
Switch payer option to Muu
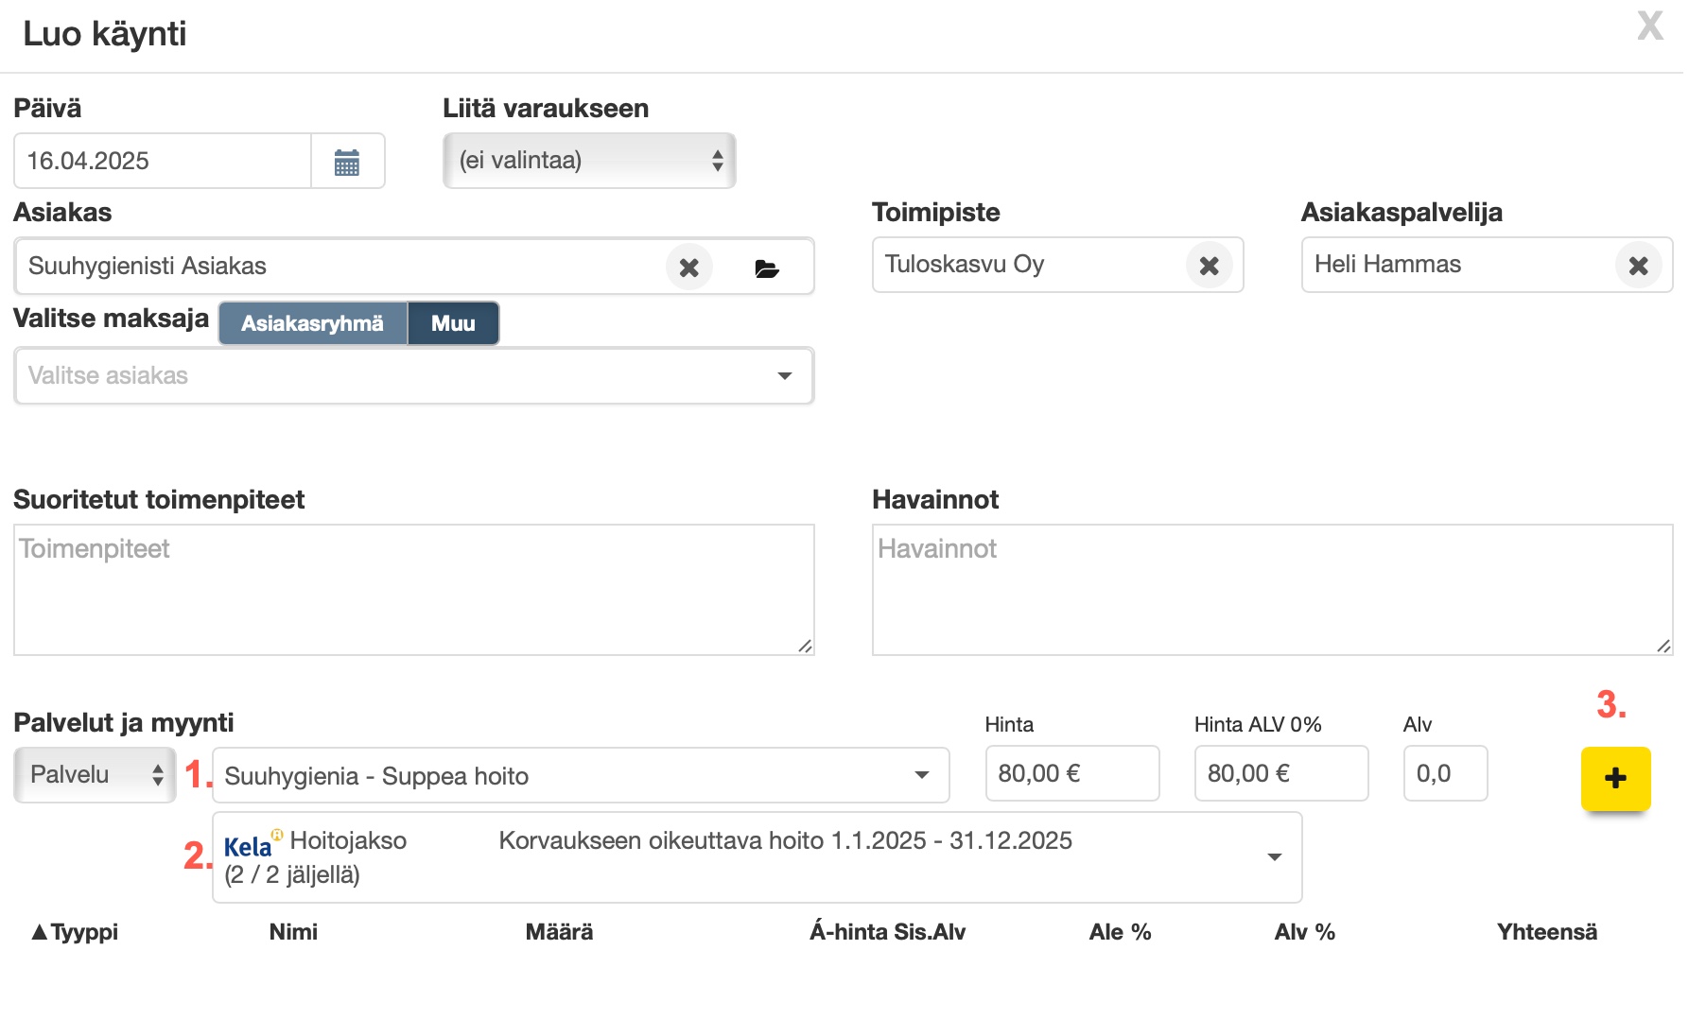coord(453,323)
